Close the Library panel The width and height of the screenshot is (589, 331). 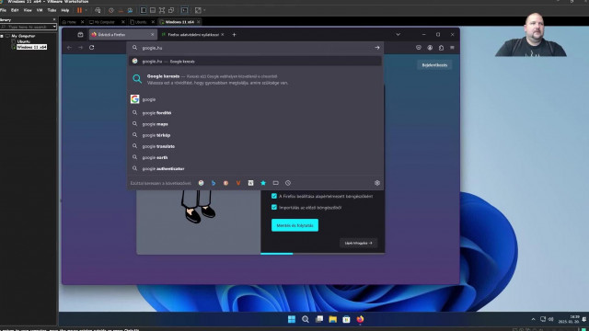pos(54,19)
